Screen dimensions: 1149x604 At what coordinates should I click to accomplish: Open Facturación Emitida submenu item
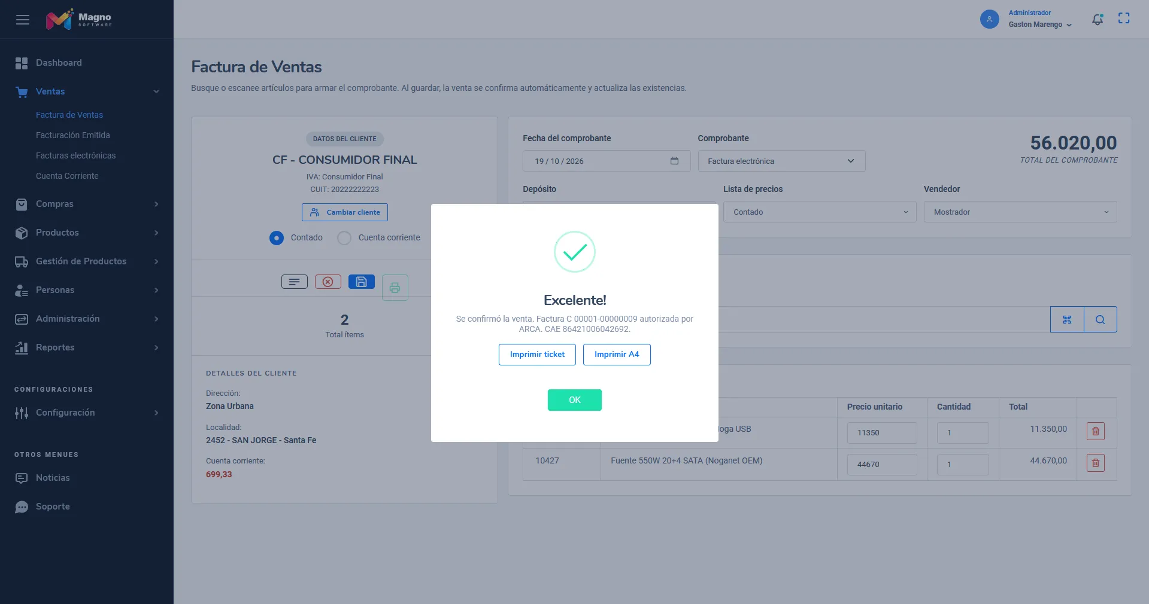[x=73, y=135]
